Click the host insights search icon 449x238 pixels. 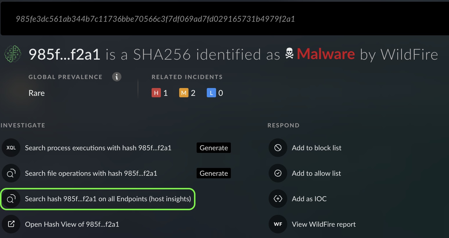coord(11,199)
